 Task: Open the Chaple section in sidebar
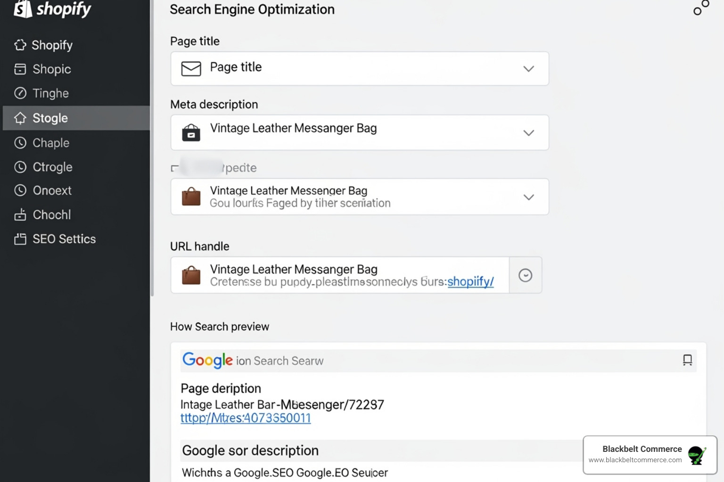click(x=50, y=143)
